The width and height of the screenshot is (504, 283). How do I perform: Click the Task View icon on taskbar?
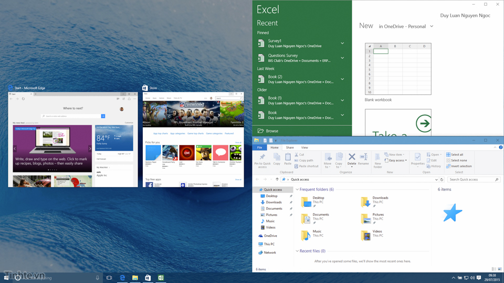point(109,278)
